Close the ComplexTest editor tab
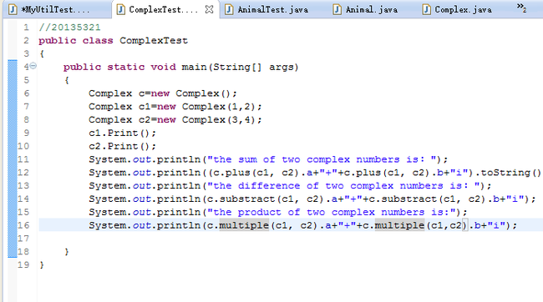 209,9
